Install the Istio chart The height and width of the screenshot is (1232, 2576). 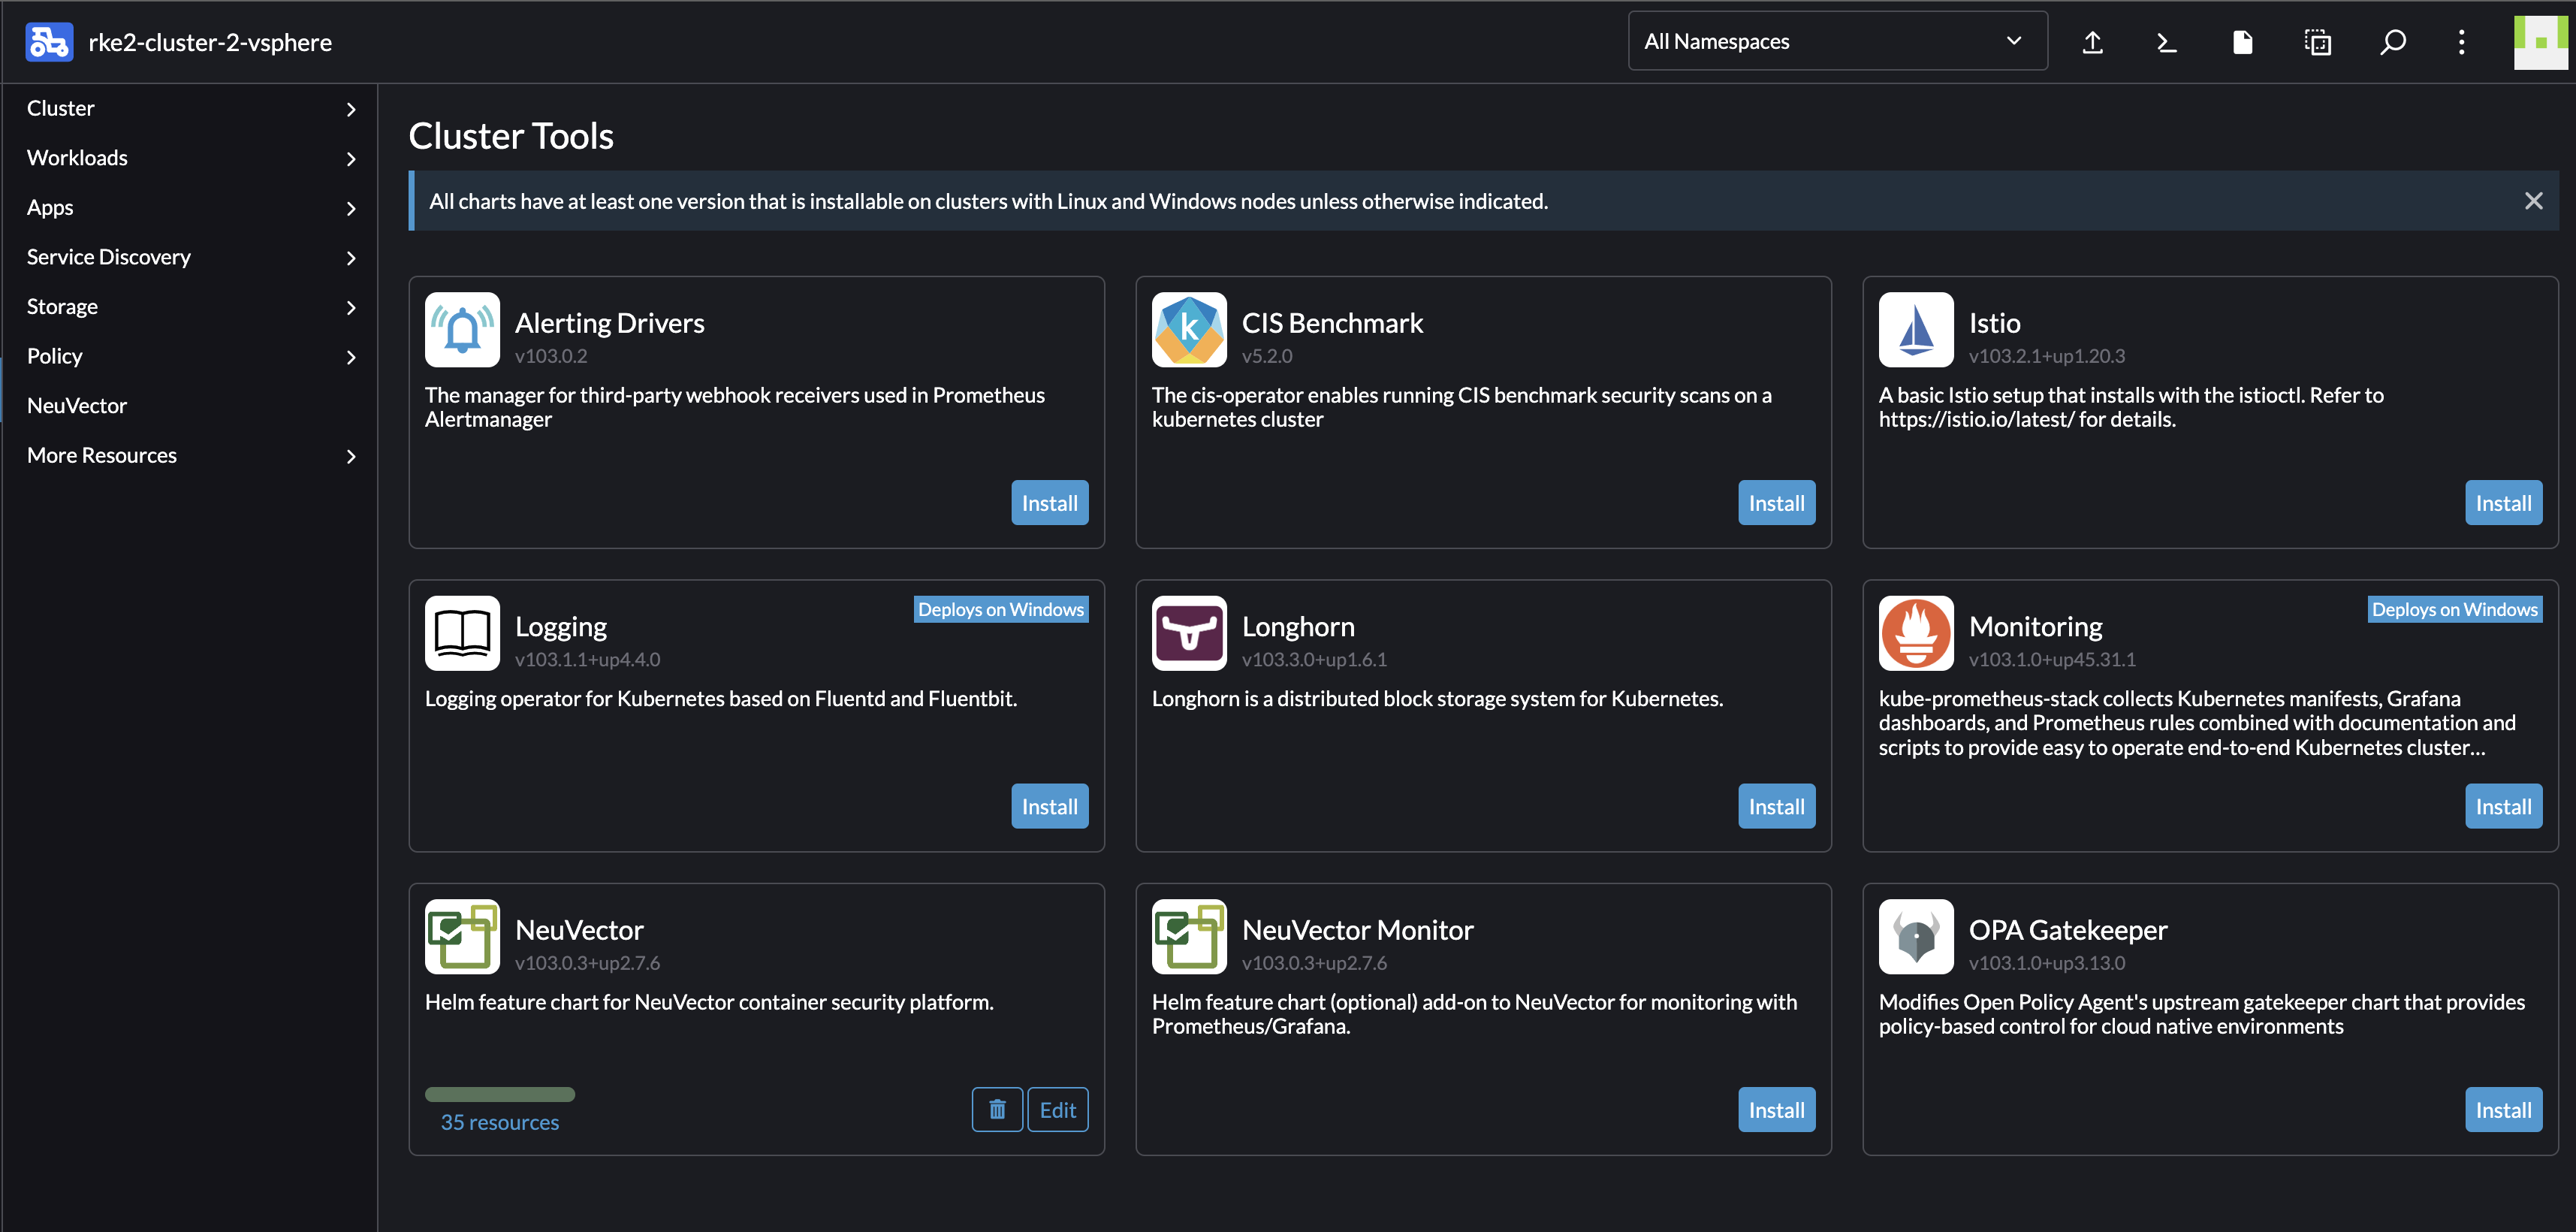(2503, 503)
